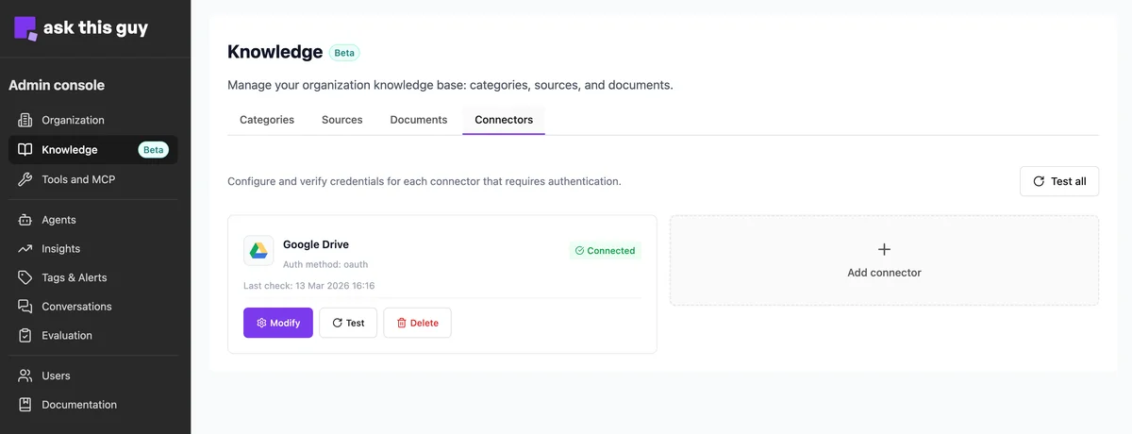Click the Knowledge book icon in sidebar

[25, 149]
